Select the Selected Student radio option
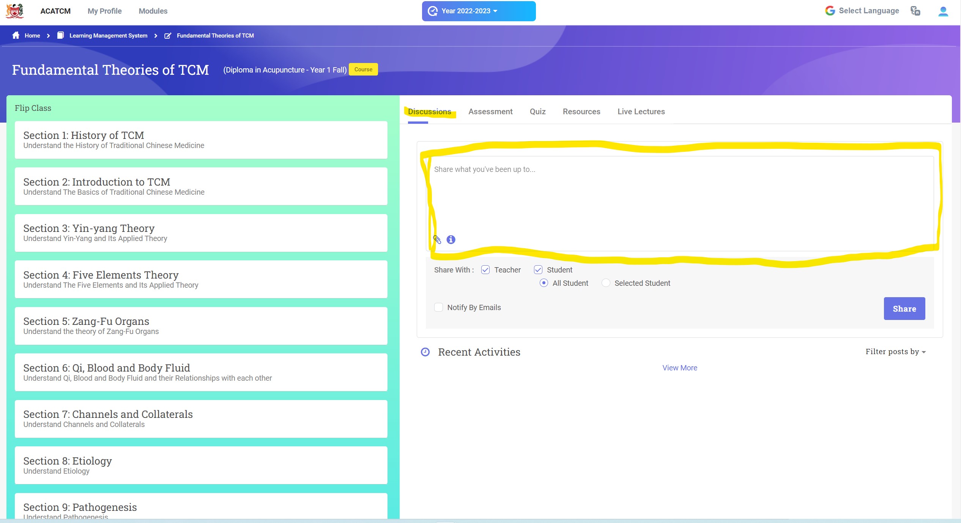961x523 pixels. [606, 283]
